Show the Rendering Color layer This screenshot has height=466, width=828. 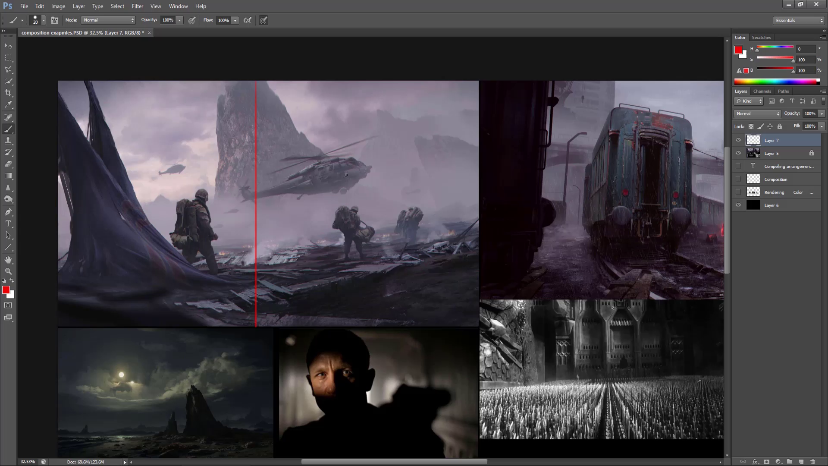coord(738,192)
